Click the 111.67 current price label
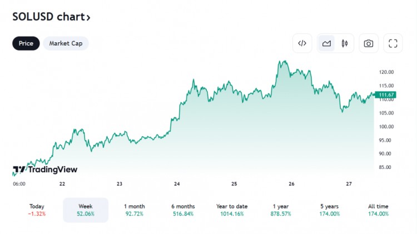This screenshot has width=417, height=234. [x=386, y=94]
